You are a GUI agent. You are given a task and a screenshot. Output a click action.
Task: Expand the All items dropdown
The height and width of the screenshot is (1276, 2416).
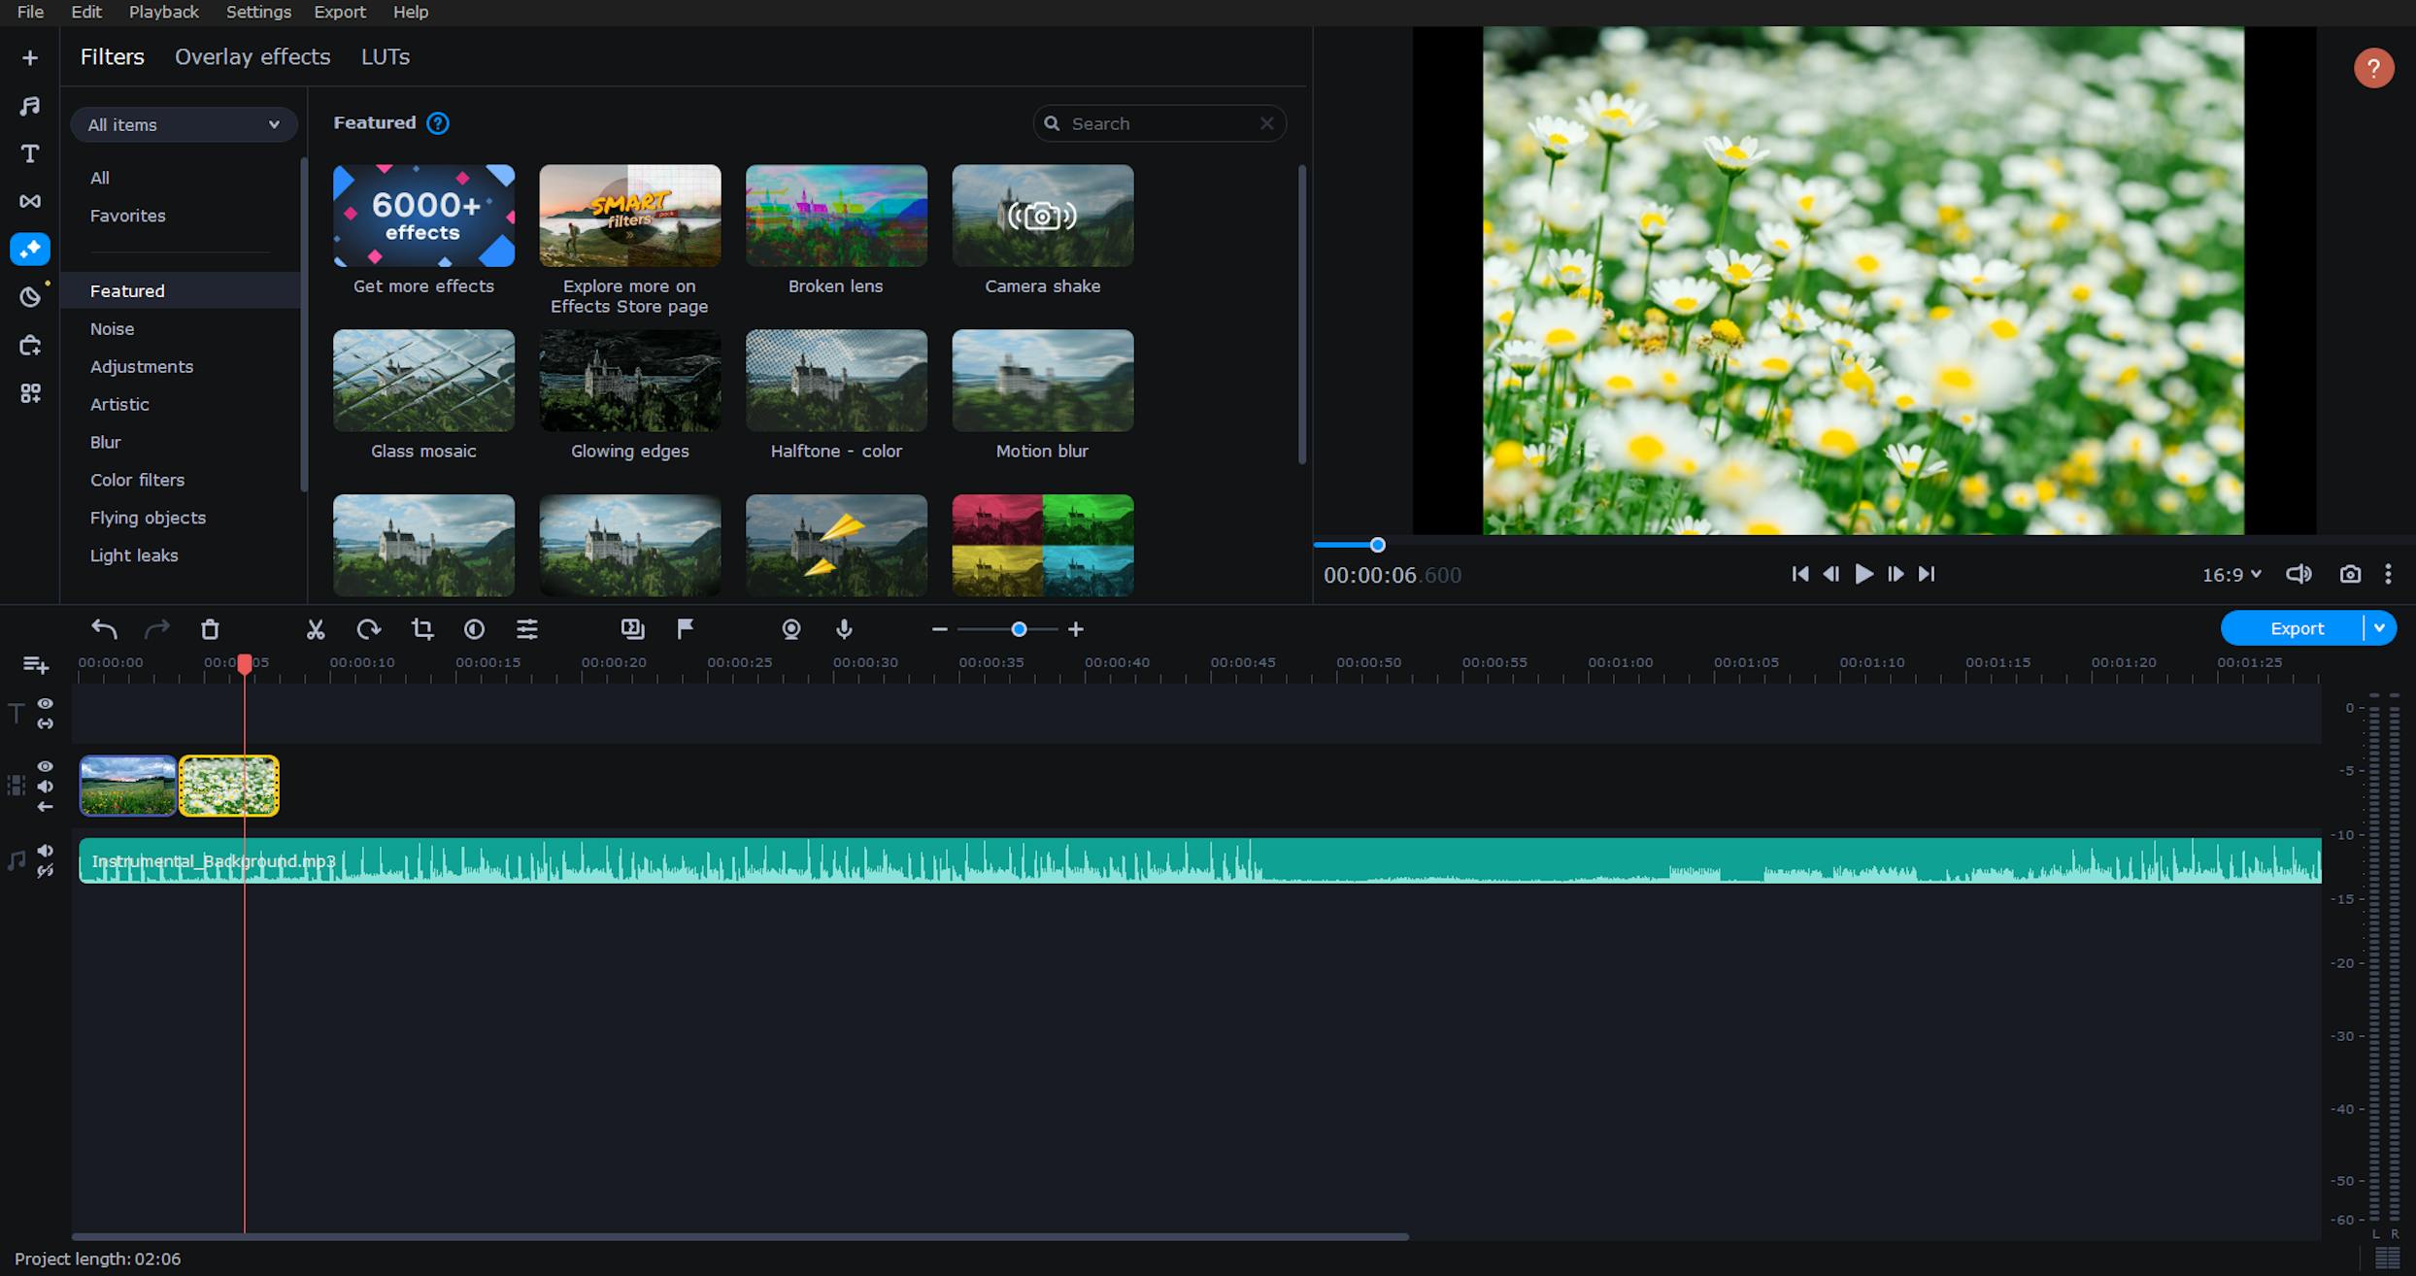coord(184,124)
